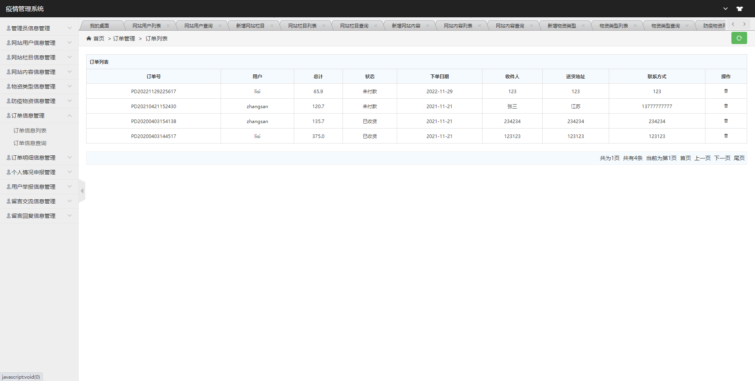Open 订单信息列表 submenu item
This screenshot has width=755, height=381.
[x=30, y=131]
